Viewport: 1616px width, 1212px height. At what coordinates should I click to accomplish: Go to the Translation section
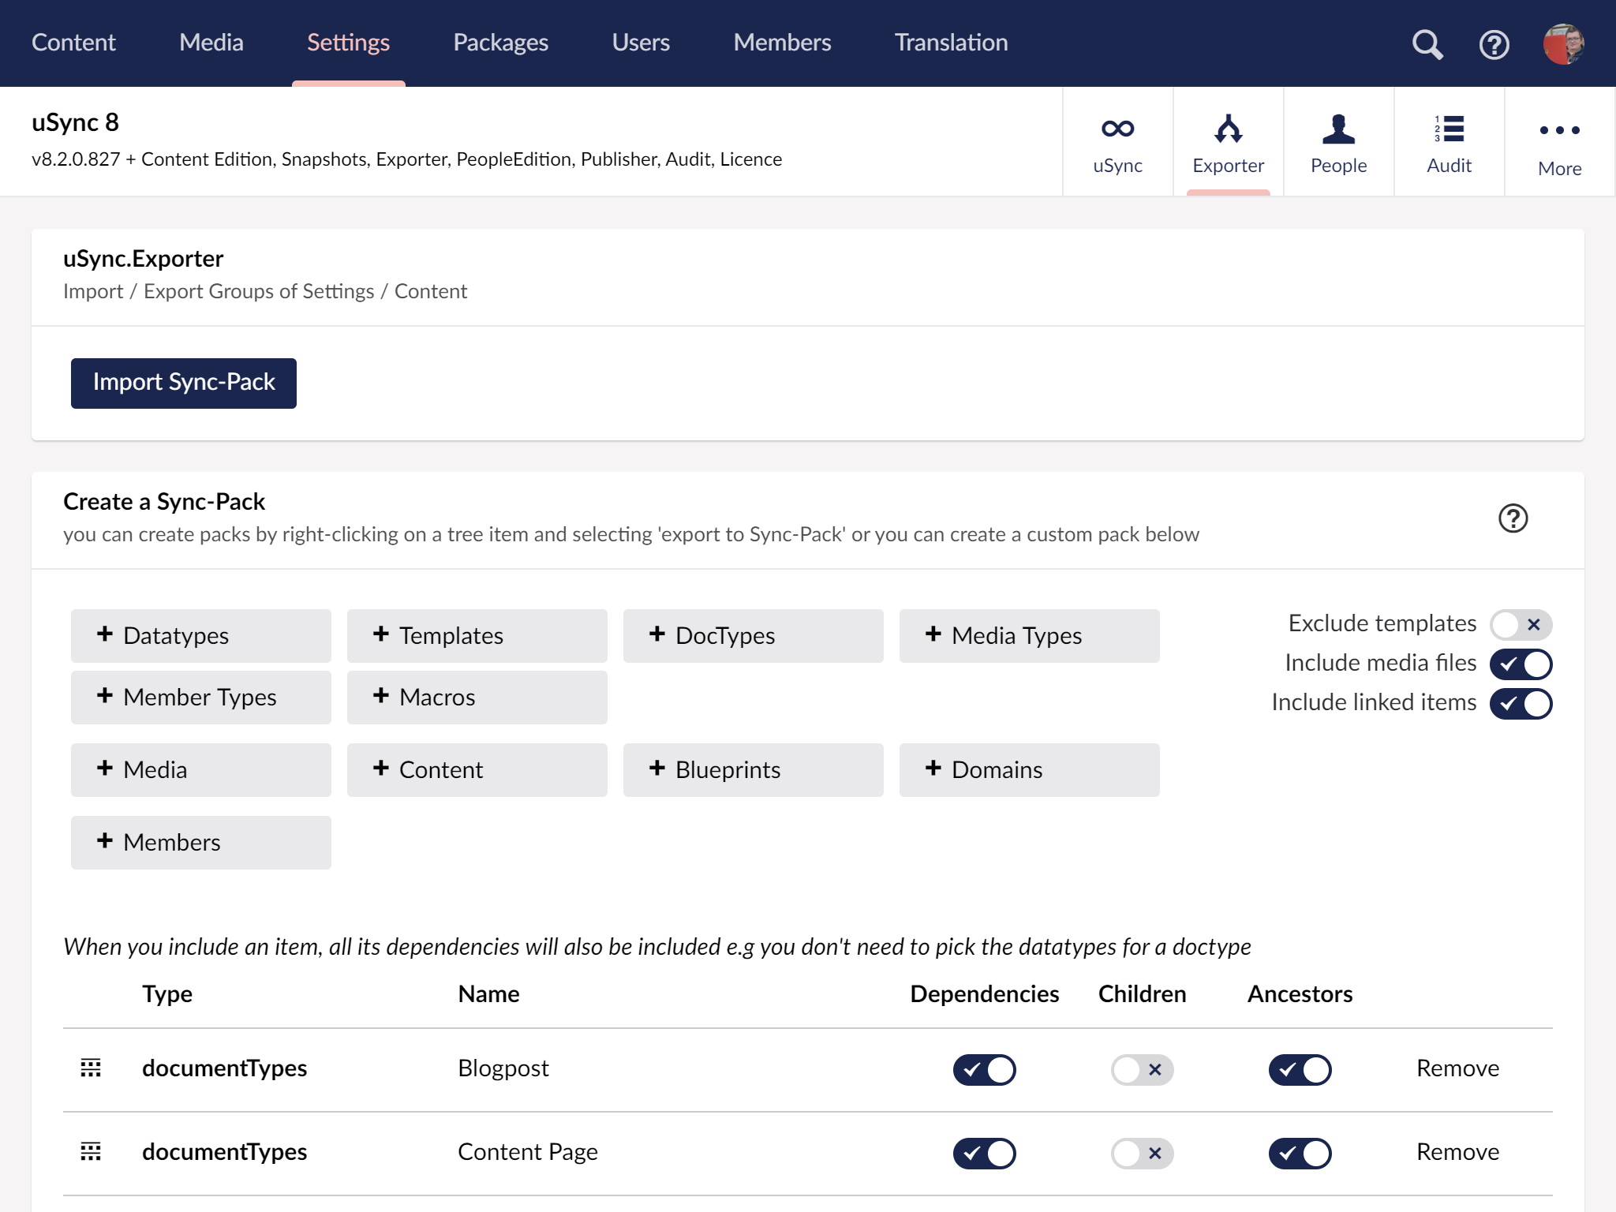[x=951, y=43]
